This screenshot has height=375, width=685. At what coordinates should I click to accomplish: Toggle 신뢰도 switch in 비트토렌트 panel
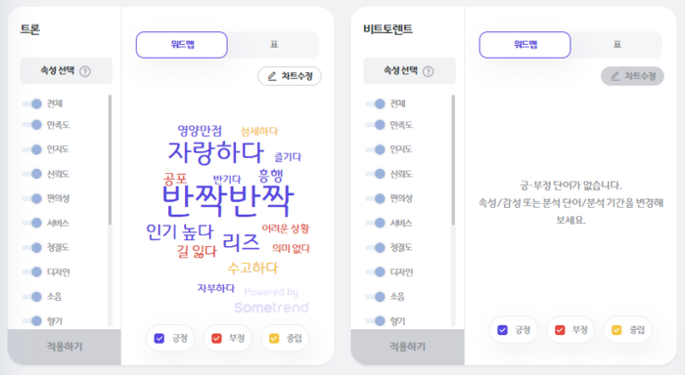[x=375, y=174]
